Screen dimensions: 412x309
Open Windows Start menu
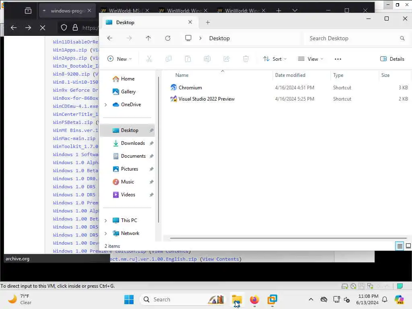pos(129,299)
